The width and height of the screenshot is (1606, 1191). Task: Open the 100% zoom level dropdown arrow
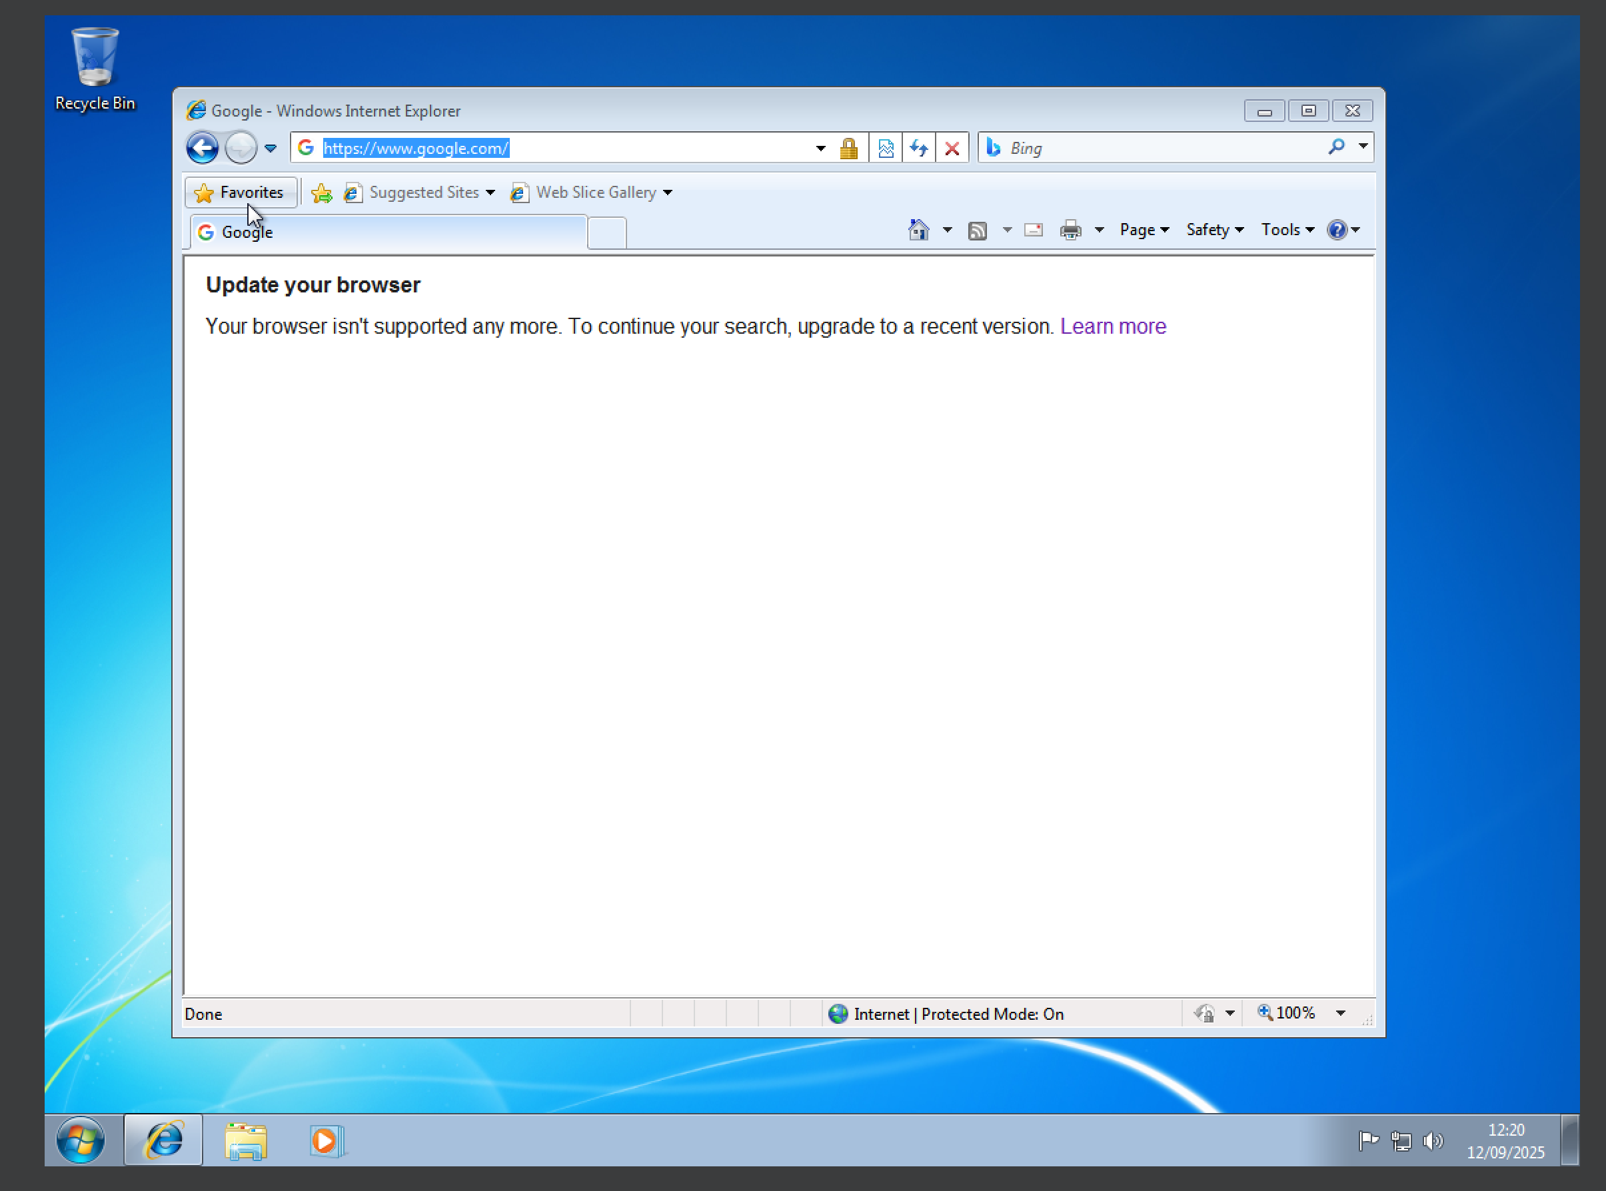[1340, 1013]
